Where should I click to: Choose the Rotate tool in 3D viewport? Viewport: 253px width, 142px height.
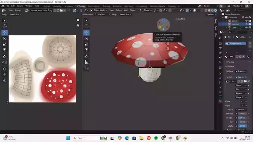pos(86,38)
